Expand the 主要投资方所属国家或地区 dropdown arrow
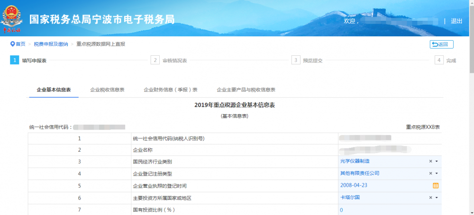The height and width of the screenshot is (215, 474). tap(437, 198)
